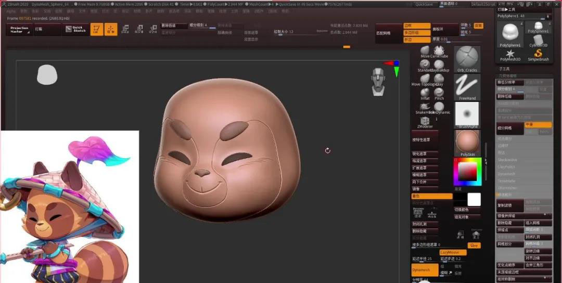Screen dimensions: 562x283
Task: Open the Orb_Cracks brush thumbnail
Action: (467, 59)
